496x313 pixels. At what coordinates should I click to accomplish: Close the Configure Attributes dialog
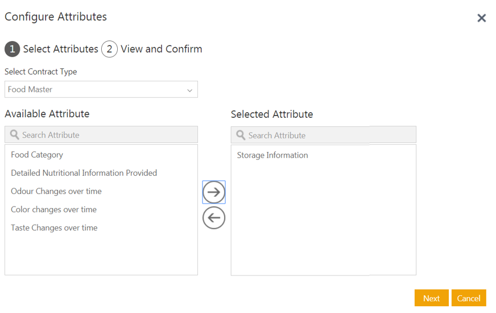coord(481,18)
